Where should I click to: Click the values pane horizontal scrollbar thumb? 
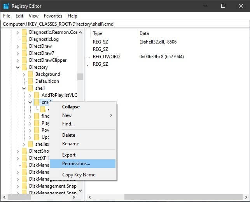pyautogui.click(x=184, y=197)
